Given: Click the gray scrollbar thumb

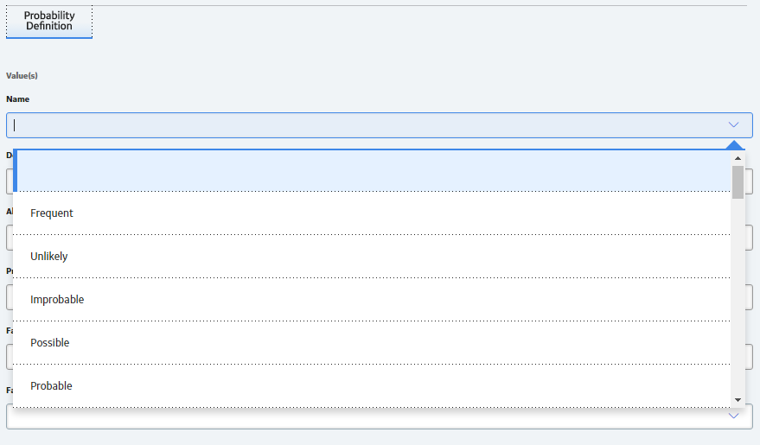Looking at the screenshot, I should point(738,182).
